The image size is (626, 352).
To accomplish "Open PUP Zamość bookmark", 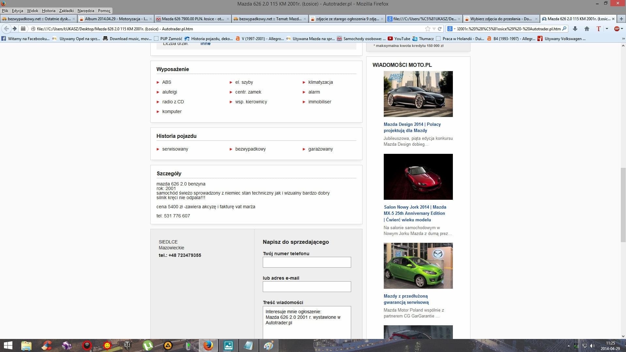I will click(x=168, y=38).
